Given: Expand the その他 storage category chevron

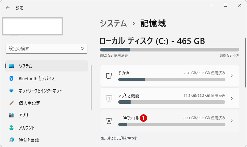Looking at the screenshot, I should pos(232,76).
